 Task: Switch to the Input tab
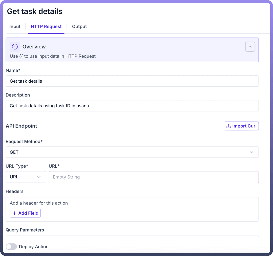(15, 26)
